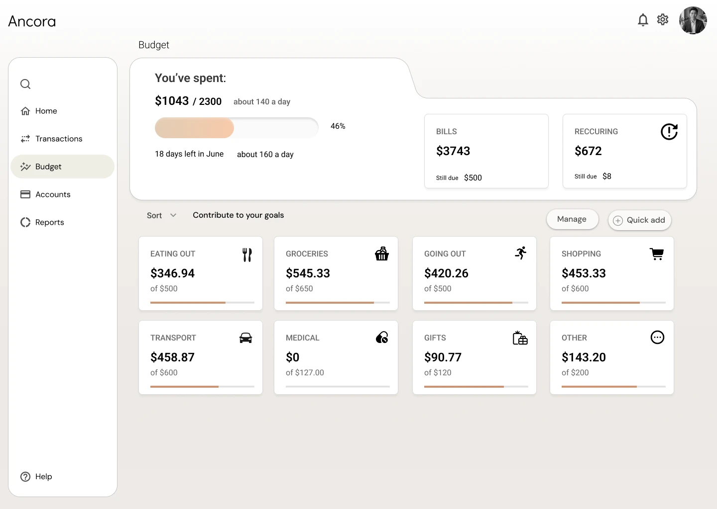Click the plus icon in Quick add
The width and height of the screenshot is (717, 509).
pyautogui.click(x=618, y=221)
